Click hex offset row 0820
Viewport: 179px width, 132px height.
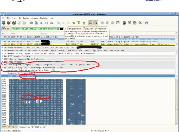tap(4, 97)
